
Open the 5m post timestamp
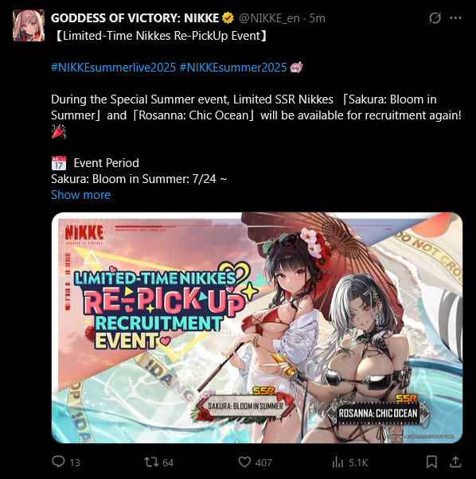click(317, 18)
